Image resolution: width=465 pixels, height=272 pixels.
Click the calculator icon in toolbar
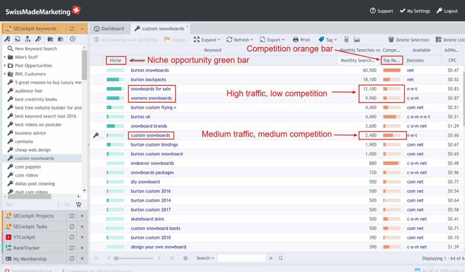click(346, 39)
